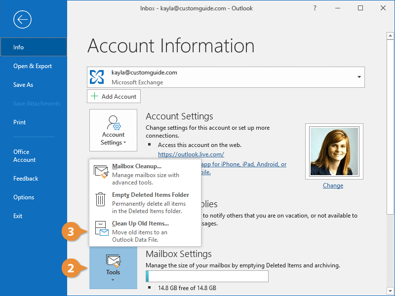Click the '14.8 GB free of 14.8 GB' text
Image resolution: width=395 pixels, height=296 pixels.
(x=187, y=288)
